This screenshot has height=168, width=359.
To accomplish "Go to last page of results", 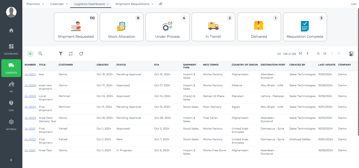I will pyautogui.click(x=339, y=53).
